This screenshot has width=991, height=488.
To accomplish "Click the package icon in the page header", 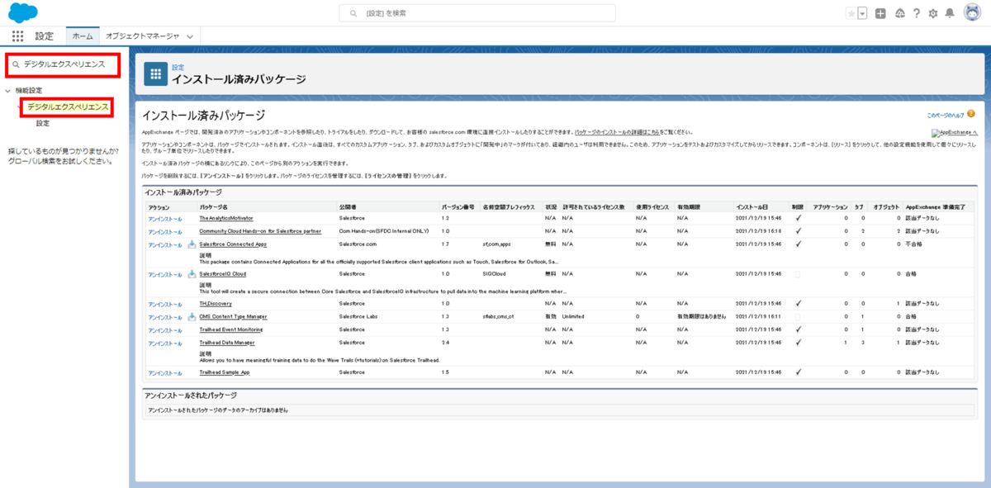I will pos(155,73).
